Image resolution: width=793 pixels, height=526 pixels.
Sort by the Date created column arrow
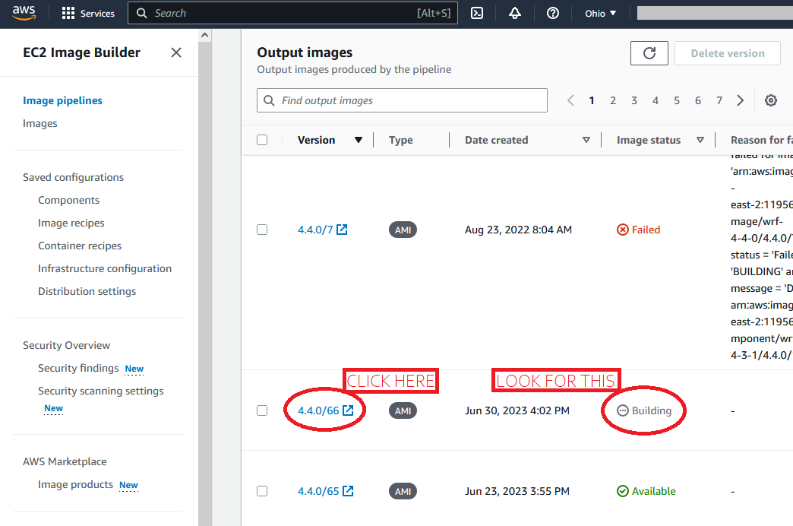(x=586, y=140)
